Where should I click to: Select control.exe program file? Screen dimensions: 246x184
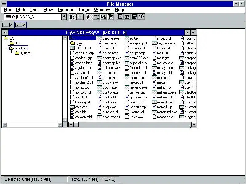pos(108,92)
